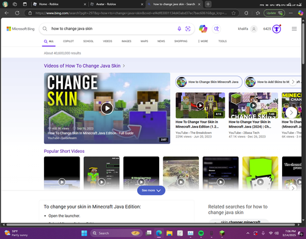Play the large CHANGE SKIN video
This screenshot has width=306, height=239.
click(107, 108)
